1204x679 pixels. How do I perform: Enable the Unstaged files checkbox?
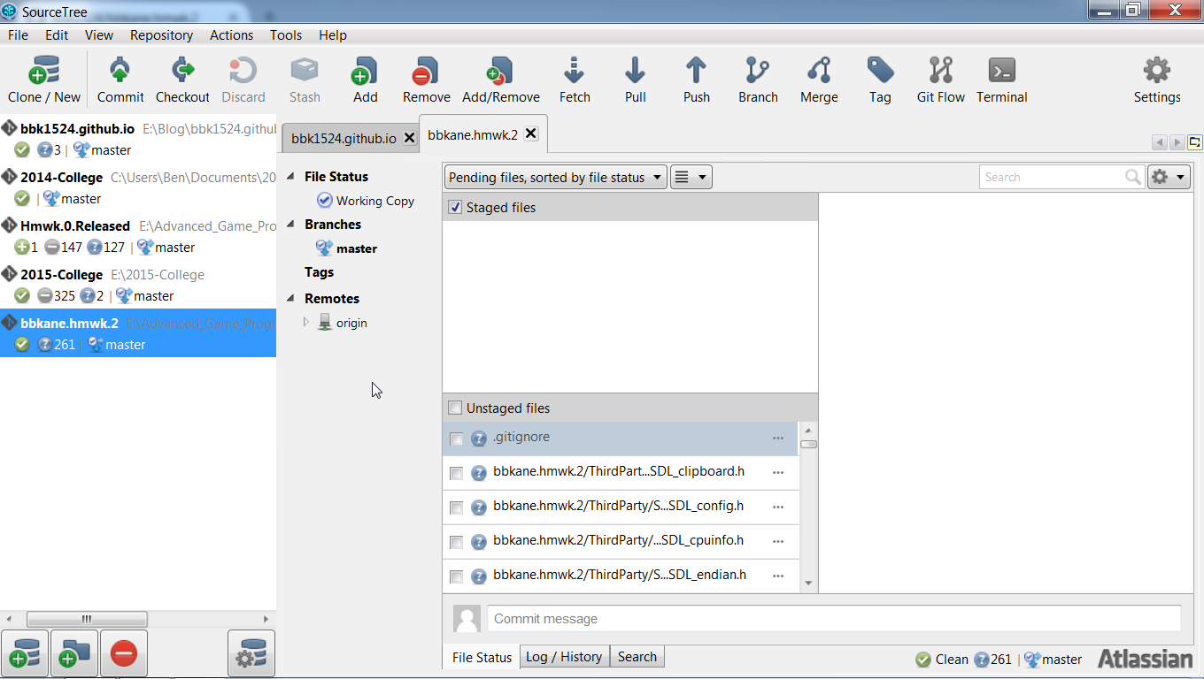click(455, 408)
